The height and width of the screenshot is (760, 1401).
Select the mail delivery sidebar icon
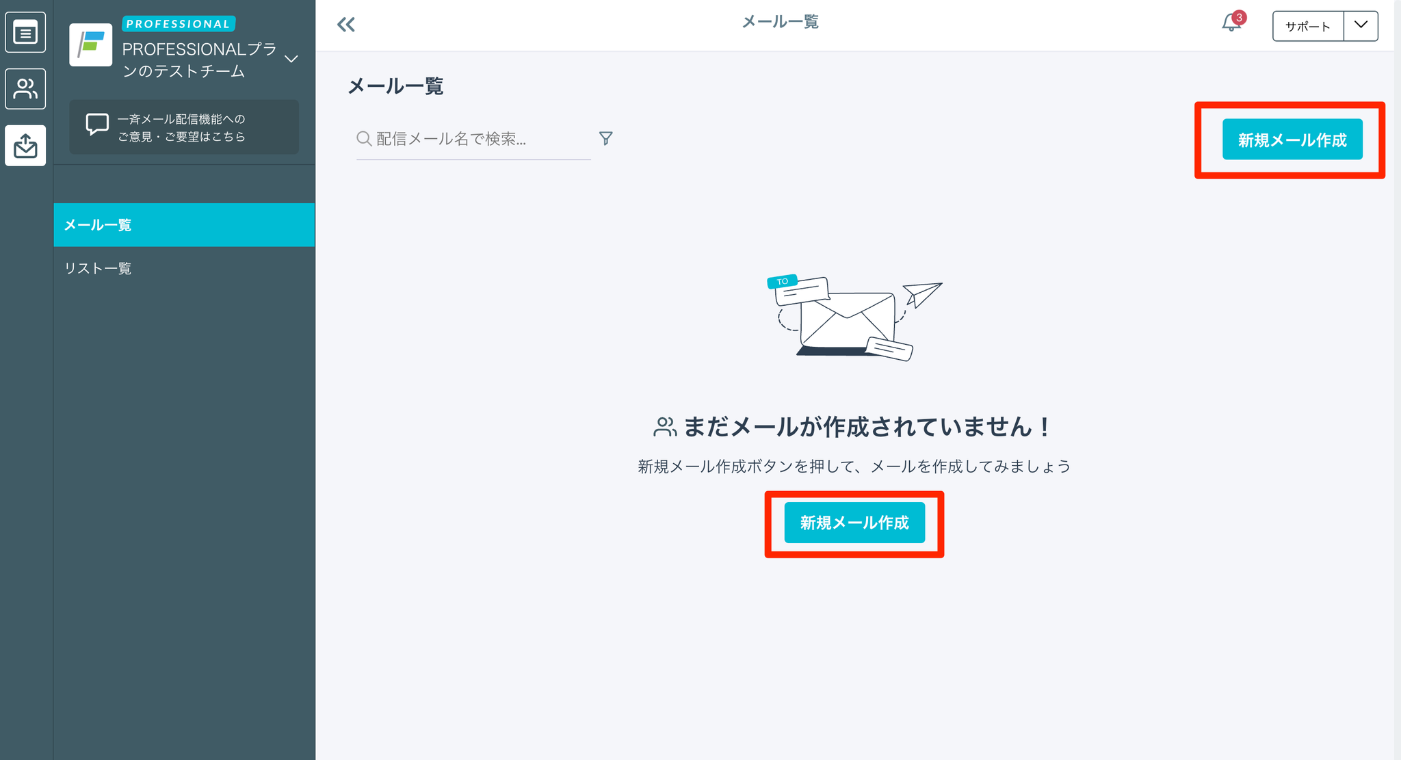[25, 146]
